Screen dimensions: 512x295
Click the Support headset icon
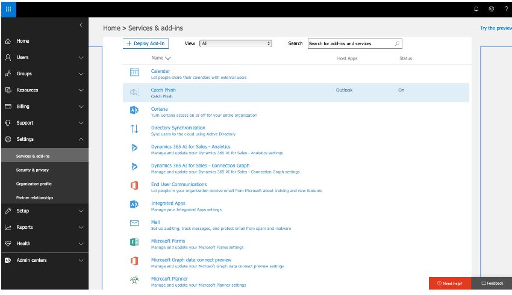pyautogui.click(x=8, y=123)
